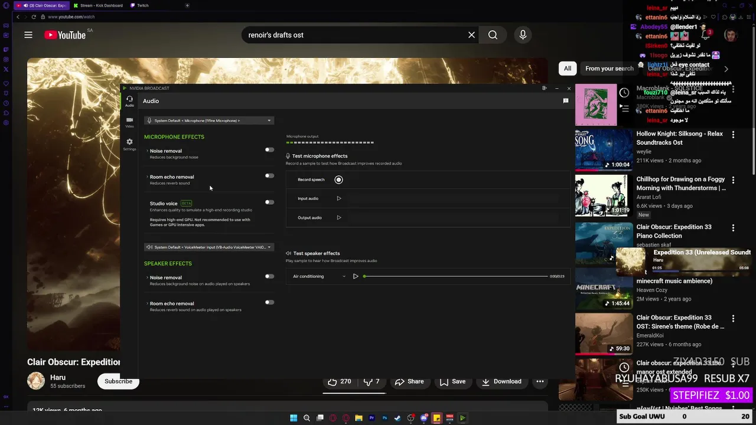Open the Air conditioning sample dropdown
Screen dimensions: 756x425
pyautogui.click(x=319, y=276)
